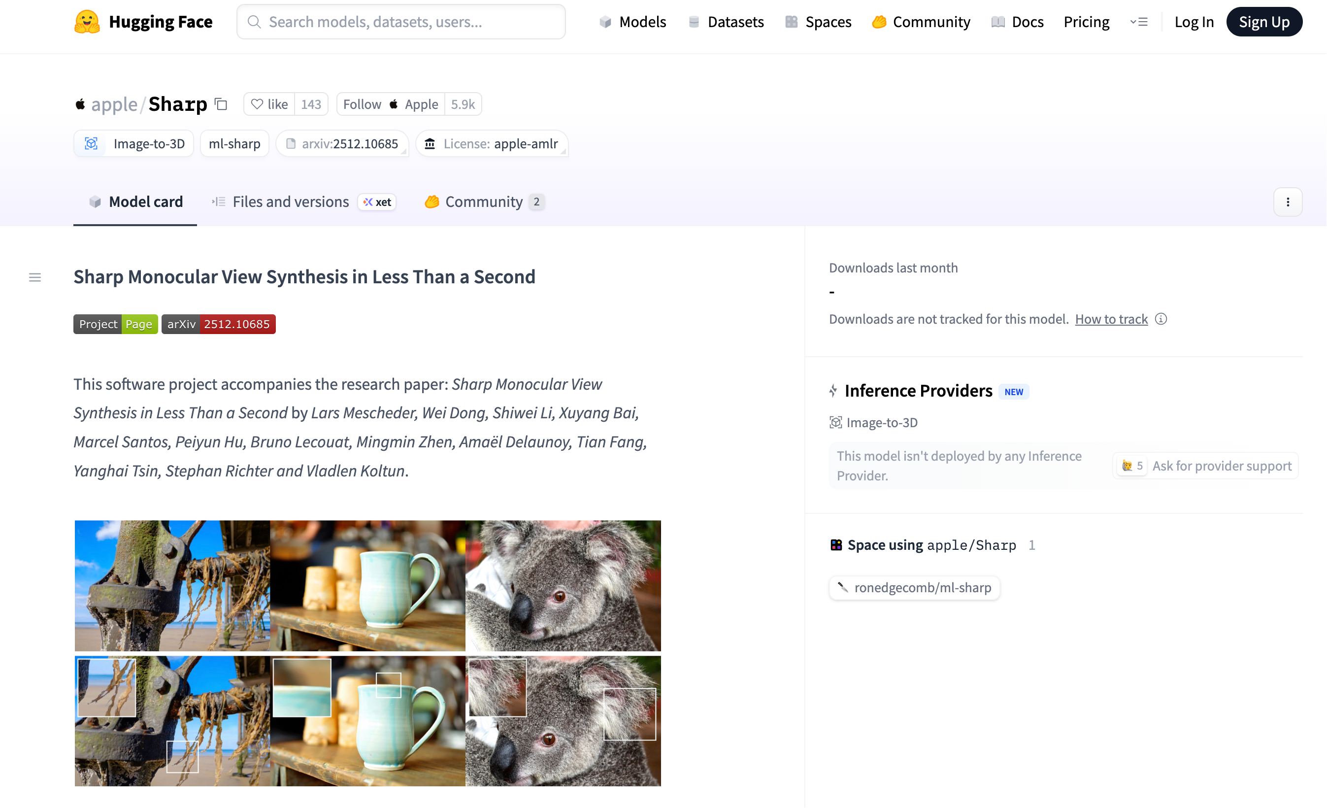Image resolution: width=1327 pixels, height=808 pixels.
Task: Click the Apple logo beside apple/Sharp
Action: click(80, 104)
